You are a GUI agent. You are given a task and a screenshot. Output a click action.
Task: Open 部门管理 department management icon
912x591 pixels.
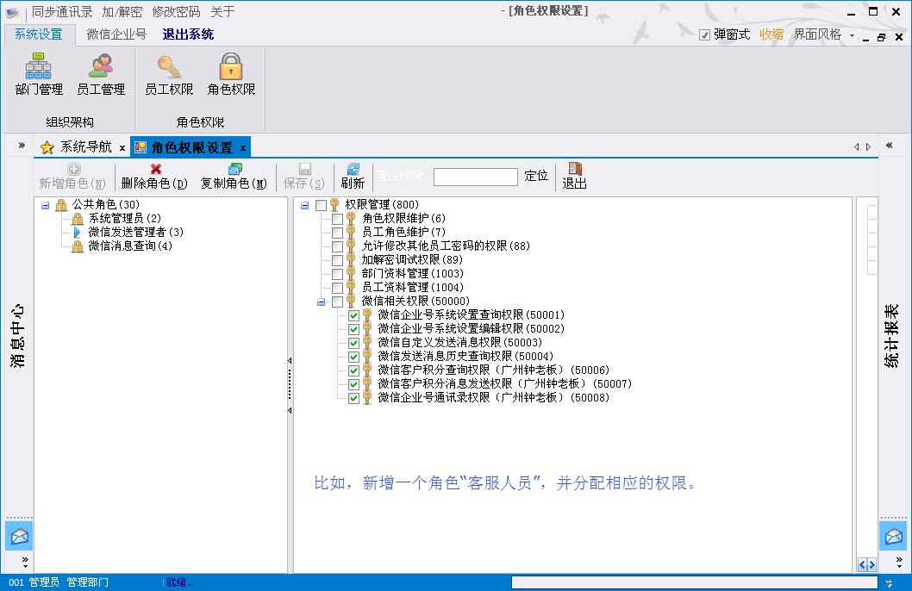tap(39, 67)
